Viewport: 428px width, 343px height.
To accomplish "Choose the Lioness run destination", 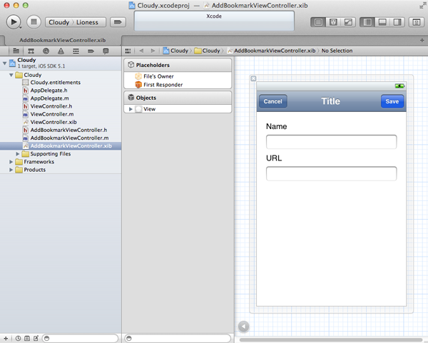I will 87,22.
